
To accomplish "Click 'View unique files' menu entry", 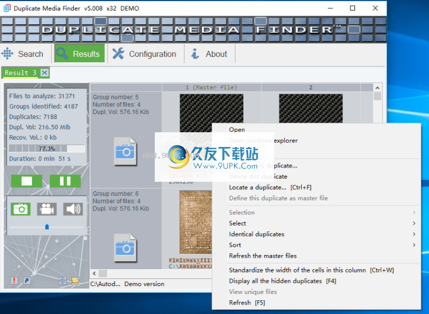I will coord(316,292).
